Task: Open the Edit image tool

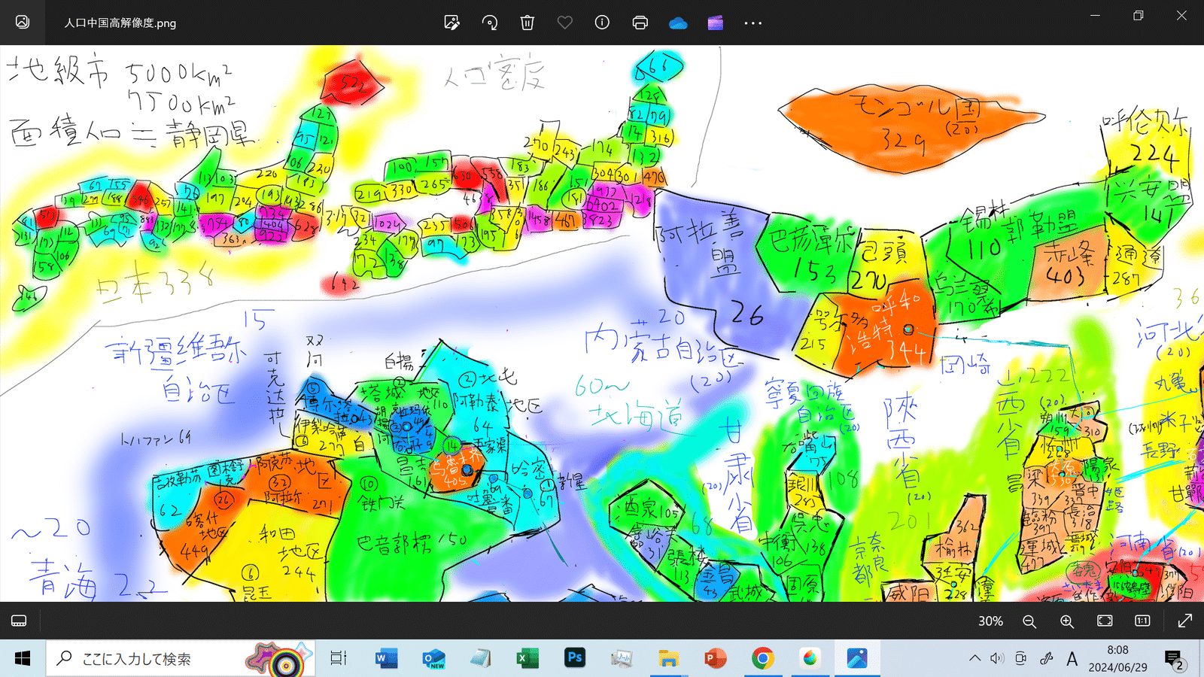Action: pos(451,23)
